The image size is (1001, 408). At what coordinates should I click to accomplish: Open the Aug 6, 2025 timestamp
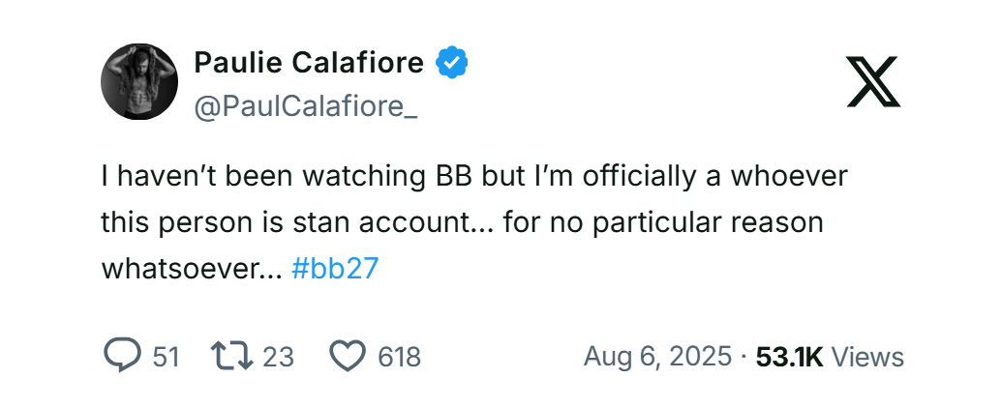tap(657, 357)
